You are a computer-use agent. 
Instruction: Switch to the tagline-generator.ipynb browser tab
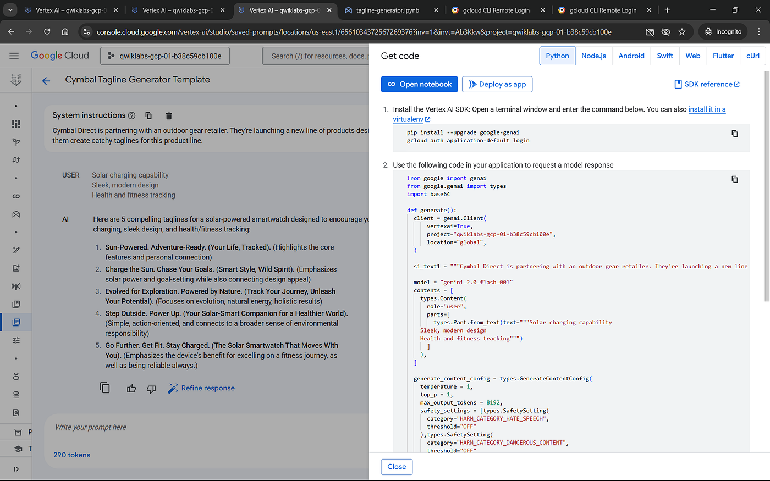[x=391, y=10]
